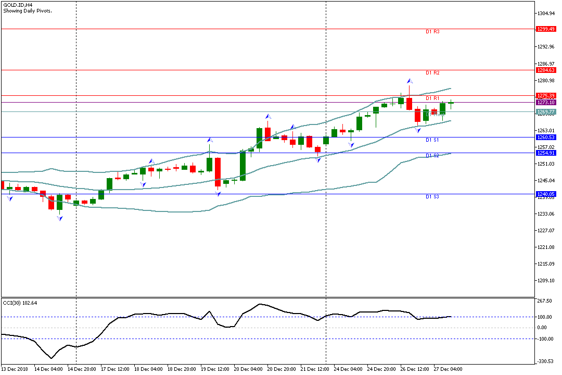The image size is (562, 375).
Task: Select the D1 S2 pivot label
Action: [432, 156]
